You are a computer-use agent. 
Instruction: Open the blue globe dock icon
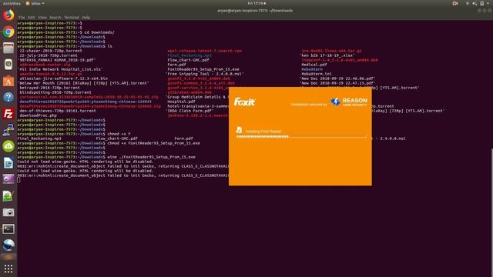point(8,245)
